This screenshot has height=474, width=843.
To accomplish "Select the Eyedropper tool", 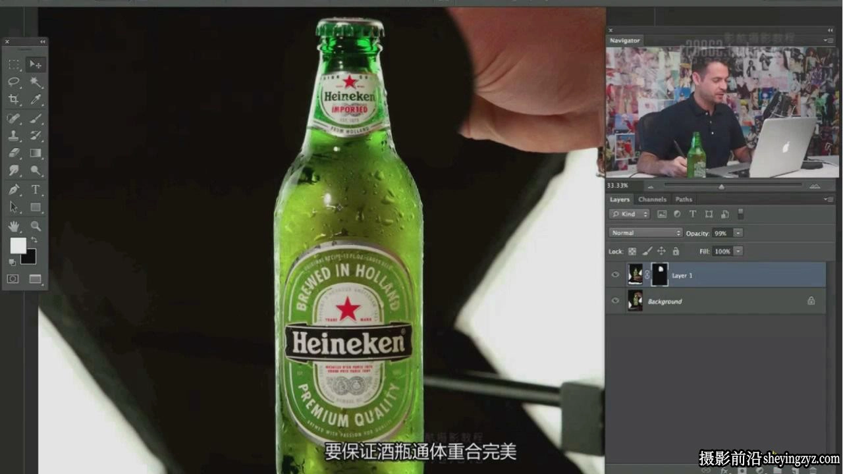I will [36, 99].
